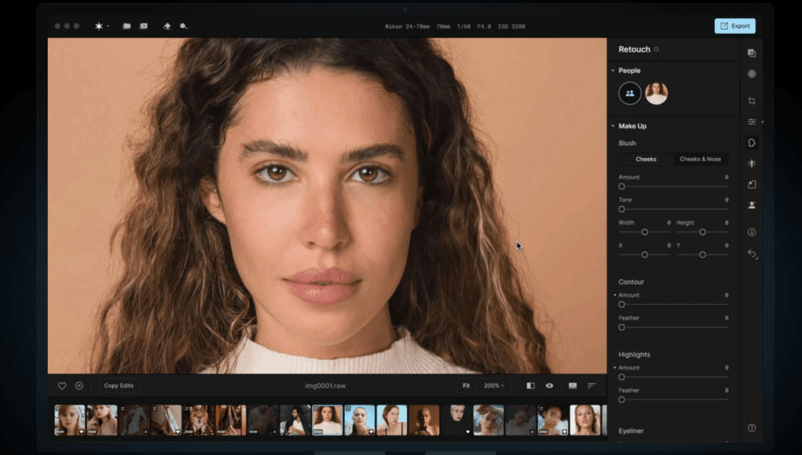Open the star AI tools icon
This screenshot has height=455, width=802.
pyautogui.click(x=99, y=26)
